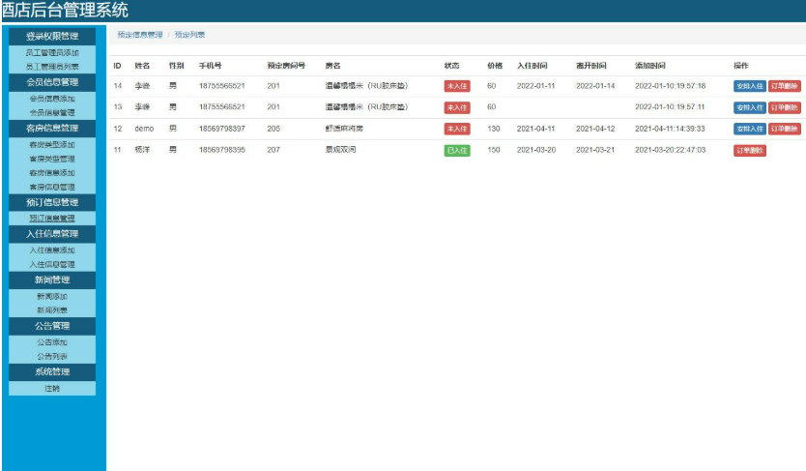Viewport: 806px width, 471px height.
Task: Click check-in date 2022-01-11
Action: coord(536,86)
